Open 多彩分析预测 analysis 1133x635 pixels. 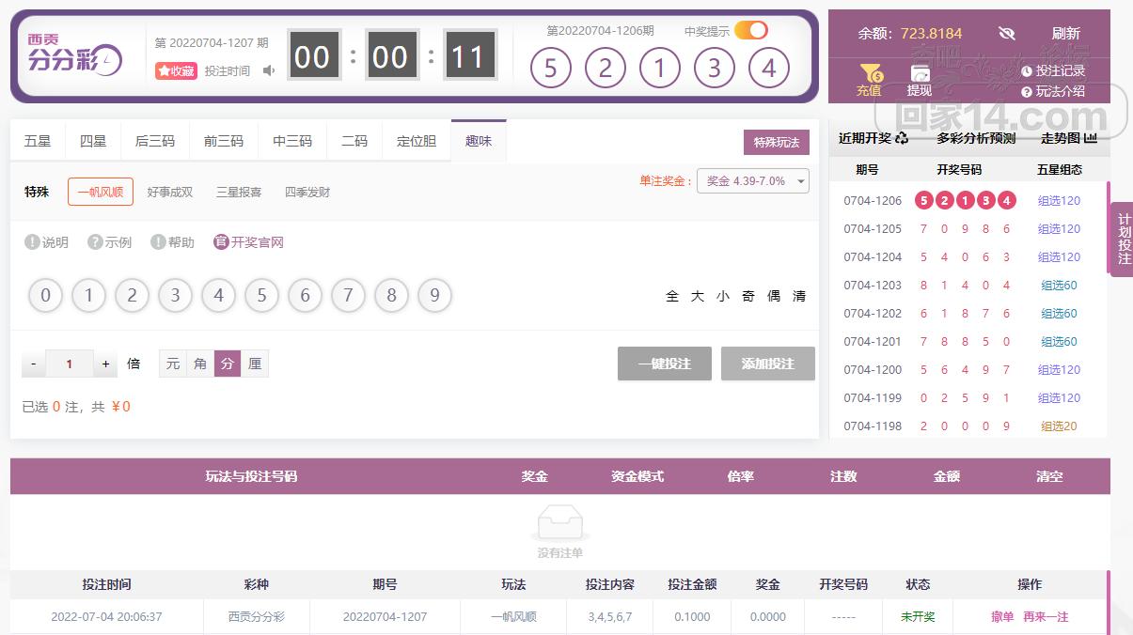[976, 138]
